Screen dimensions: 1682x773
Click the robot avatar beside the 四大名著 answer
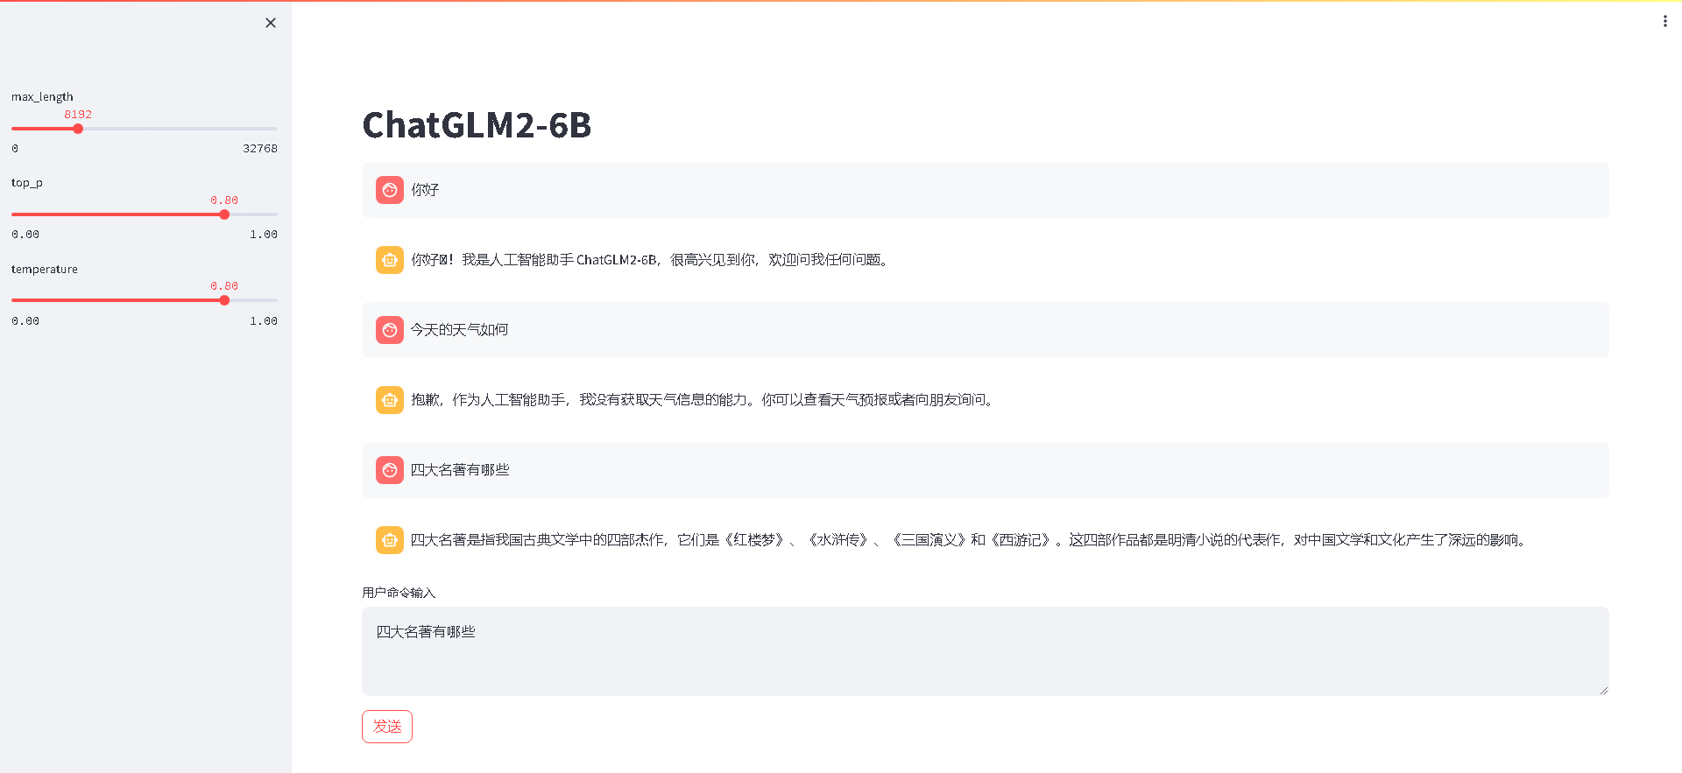390,540
